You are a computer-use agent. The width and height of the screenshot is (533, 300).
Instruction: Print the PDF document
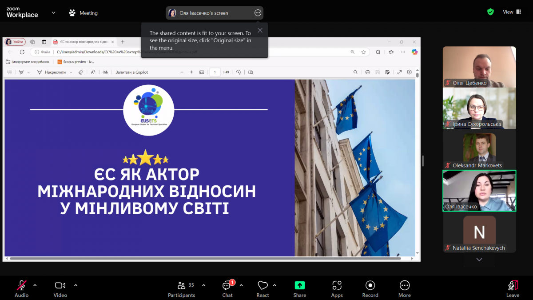(x=367, y=72)
